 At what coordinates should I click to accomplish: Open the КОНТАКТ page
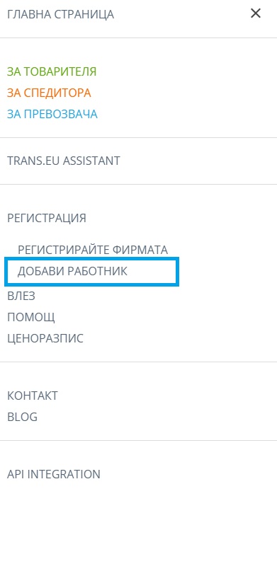coord(33,396)
